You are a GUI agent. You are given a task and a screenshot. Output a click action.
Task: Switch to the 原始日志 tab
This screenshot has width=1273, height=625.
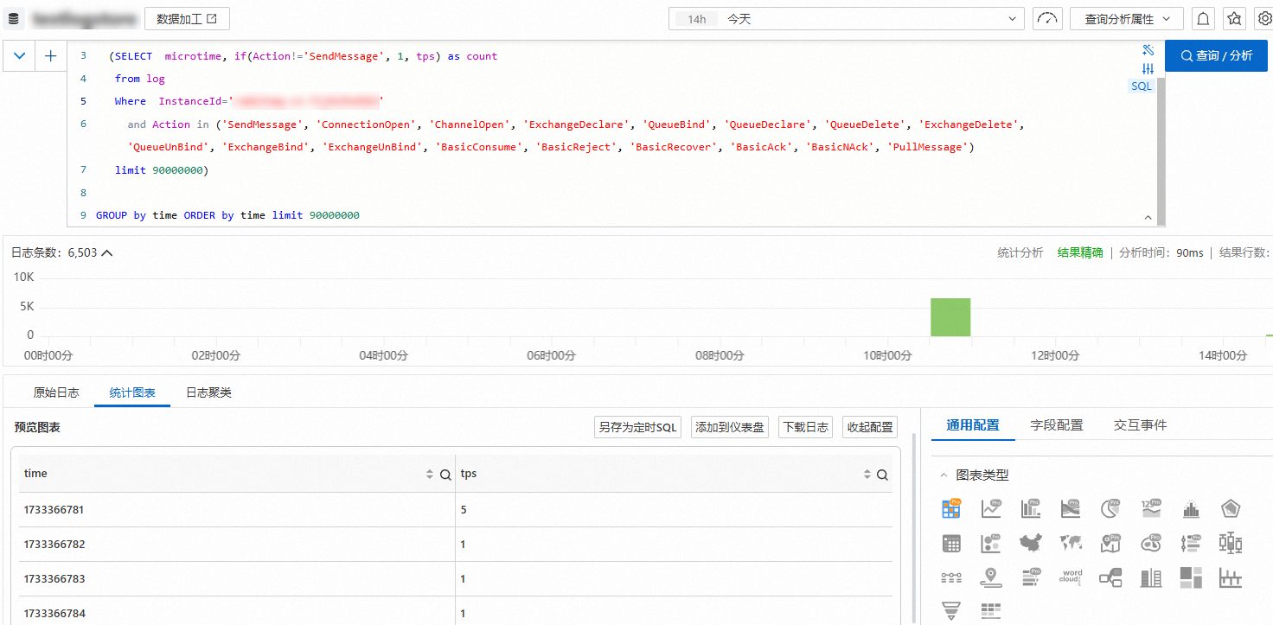point(56,392)
